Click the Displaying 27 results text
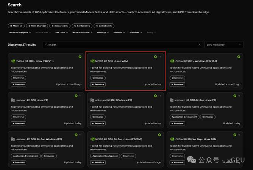253x170 pixels. (22, 45)
